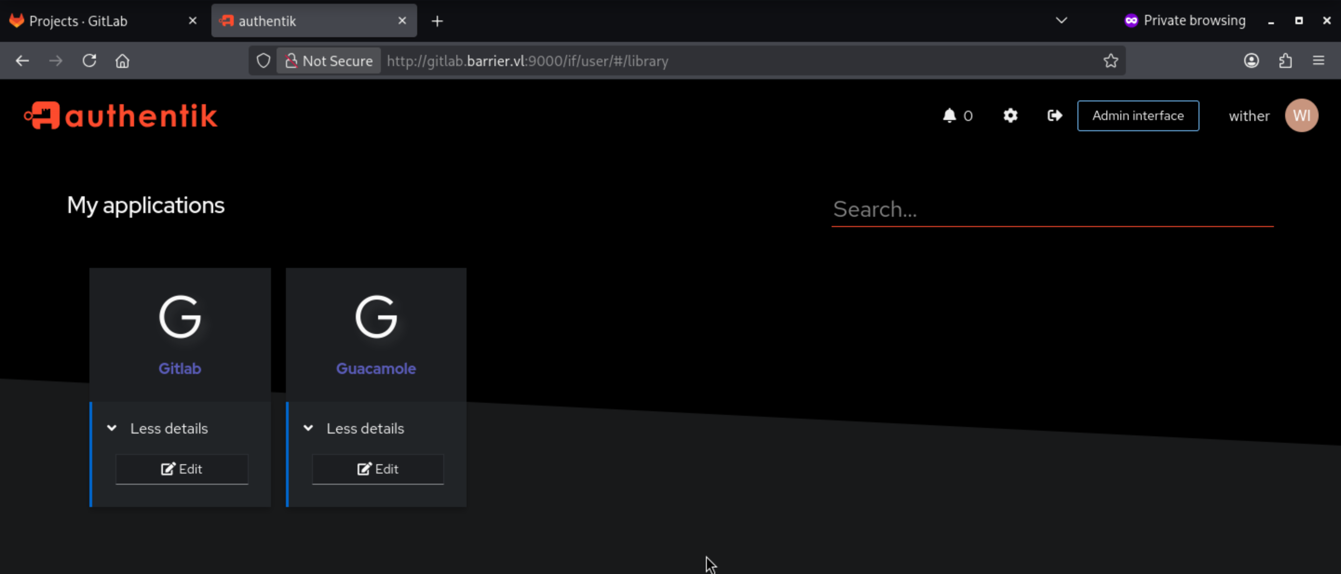Image resolution: width=1341 pixels, height=574 pixels.
Task: Bookmark this page with star icon
Action: pyautogui.click(x=1111, y=61)
